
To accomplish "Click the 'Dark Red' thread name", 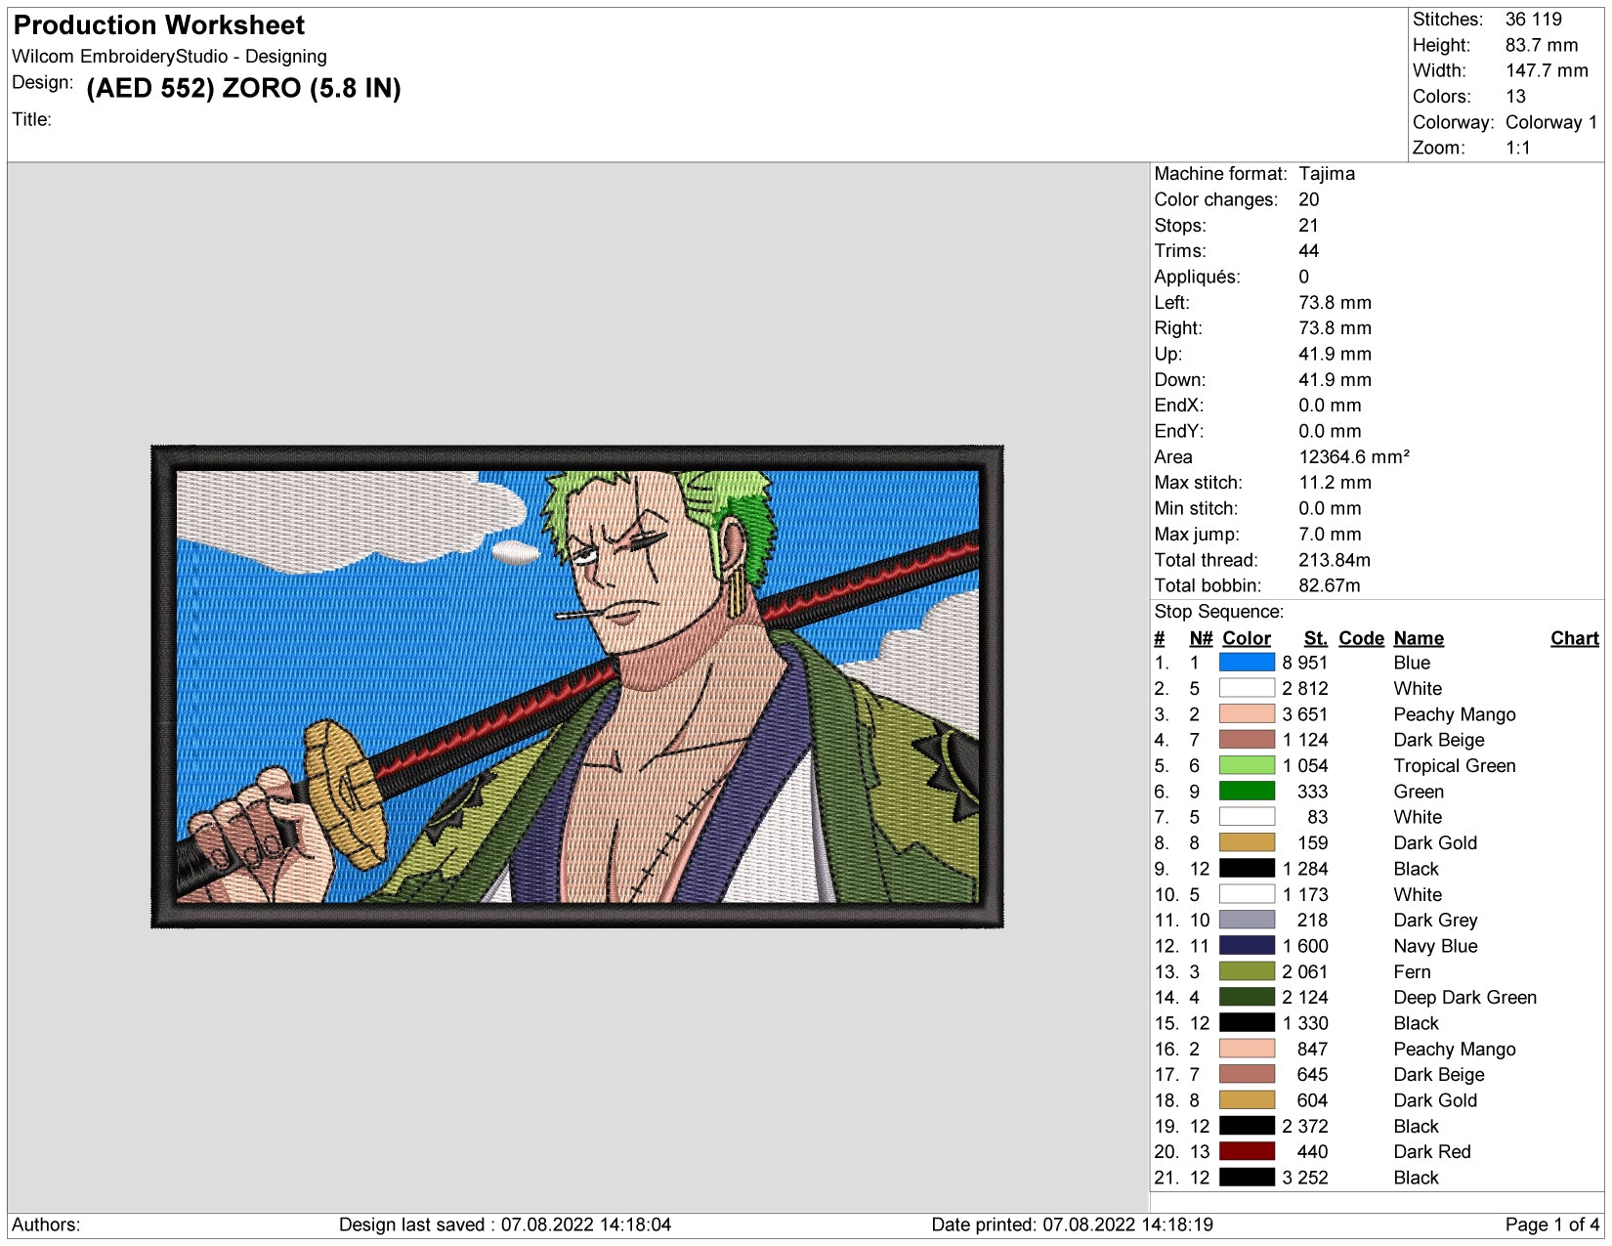I will point(1431,1151).
